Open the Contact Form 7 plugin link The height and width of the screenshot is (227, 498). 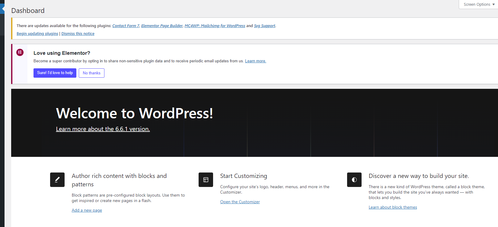(126, 26)
